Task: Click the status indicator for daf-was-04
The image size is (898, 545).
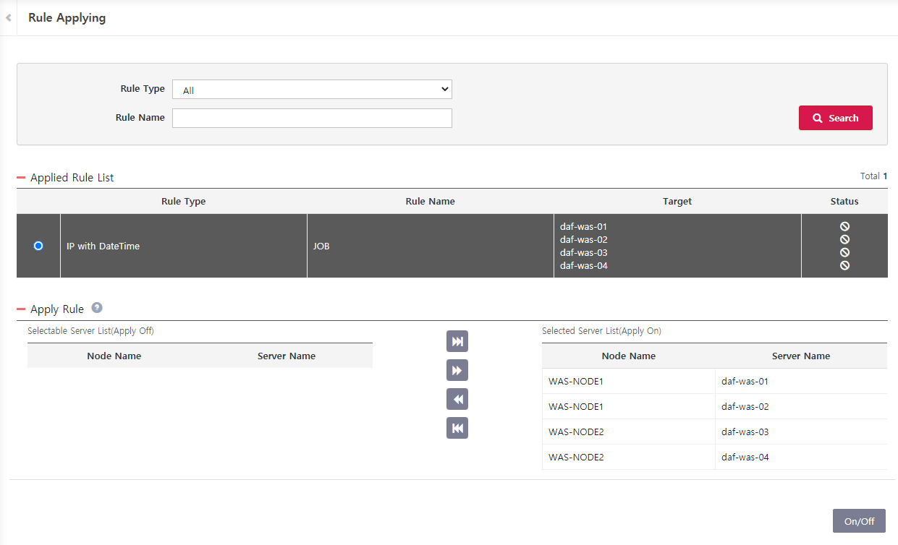Action: pos(844,265)
